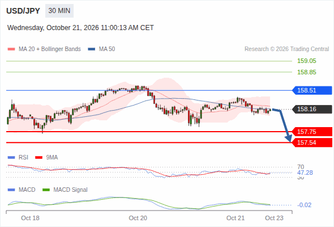Screen dimensions: 334x227
Task: Click the USD/JPY pair title
Action: coord(23,11)
